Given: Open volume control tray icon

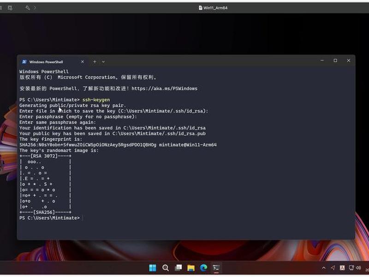Looking at the screenshot, I should click(358, 268).
